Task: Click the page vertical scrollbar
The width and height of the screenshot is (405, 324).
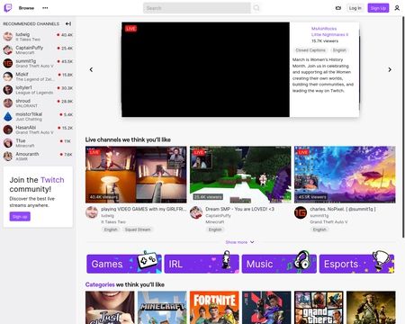Action: 403,128
